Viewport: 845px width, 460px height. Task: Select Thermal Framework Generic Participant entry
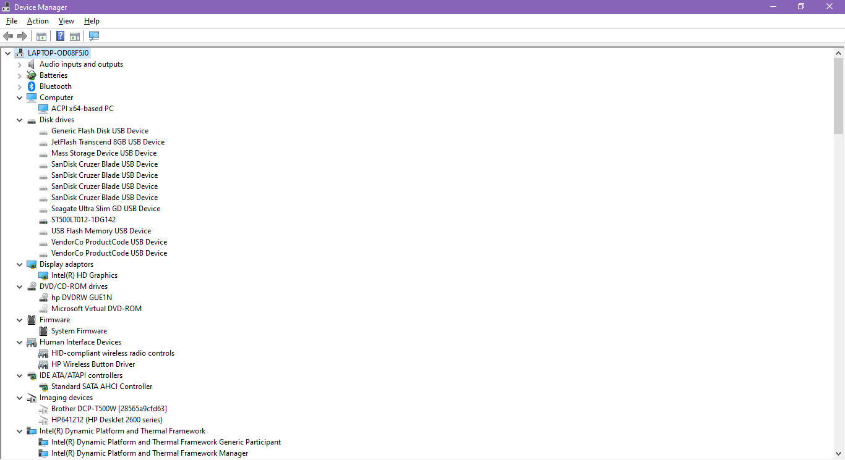click(166, 442)
